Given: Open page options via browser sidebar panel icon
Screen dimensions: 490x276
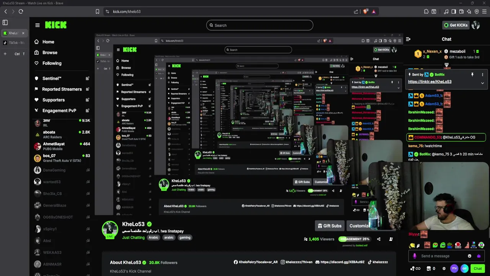Looking at the screenshot, I should 454,11.
